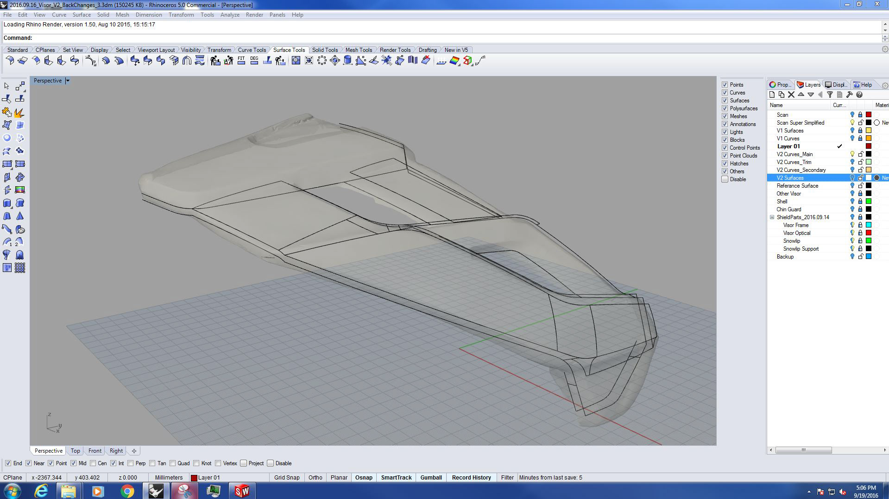
Task: Open the layer filter funnel icon
Action: (x=830, y=95)
